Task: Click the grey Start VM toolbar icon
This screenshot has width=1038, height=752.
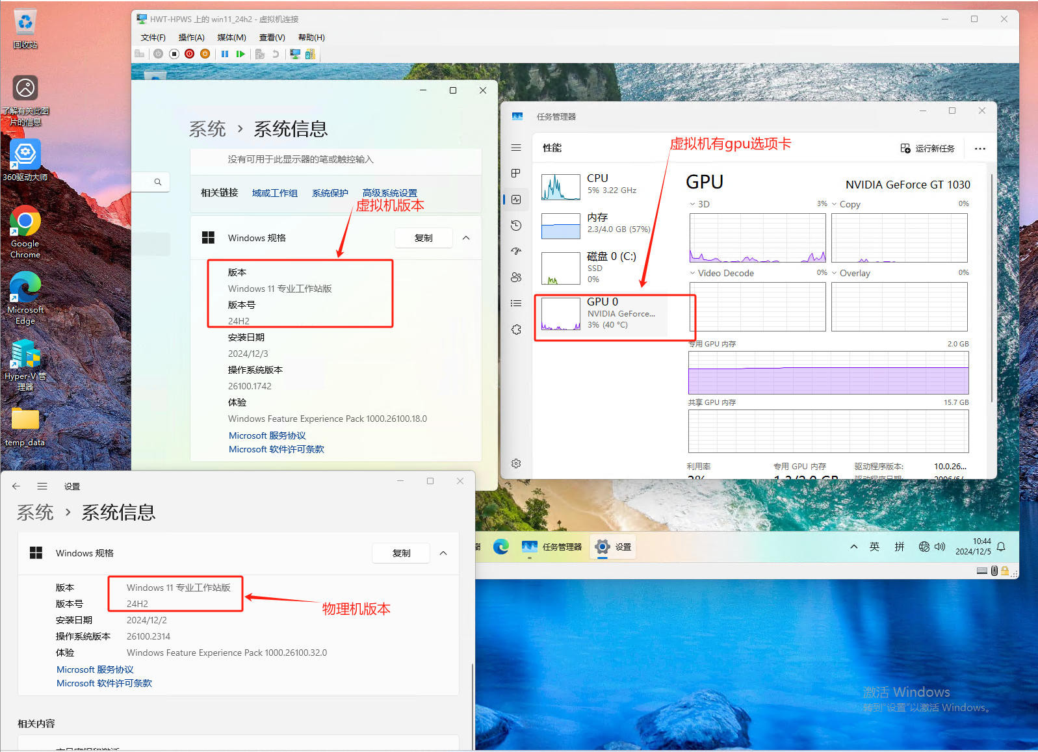Action: coord(158,54)
